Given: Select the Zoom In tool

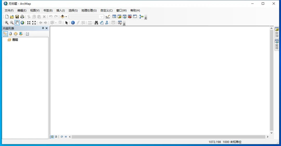Looking at the screenshot, I should [7, 23].
